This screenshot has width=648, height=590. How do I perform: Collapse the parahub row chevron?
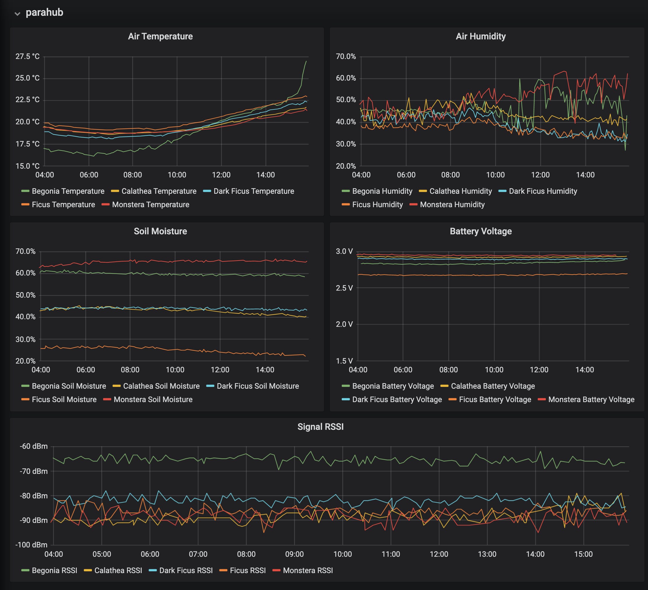click(17, 13)
